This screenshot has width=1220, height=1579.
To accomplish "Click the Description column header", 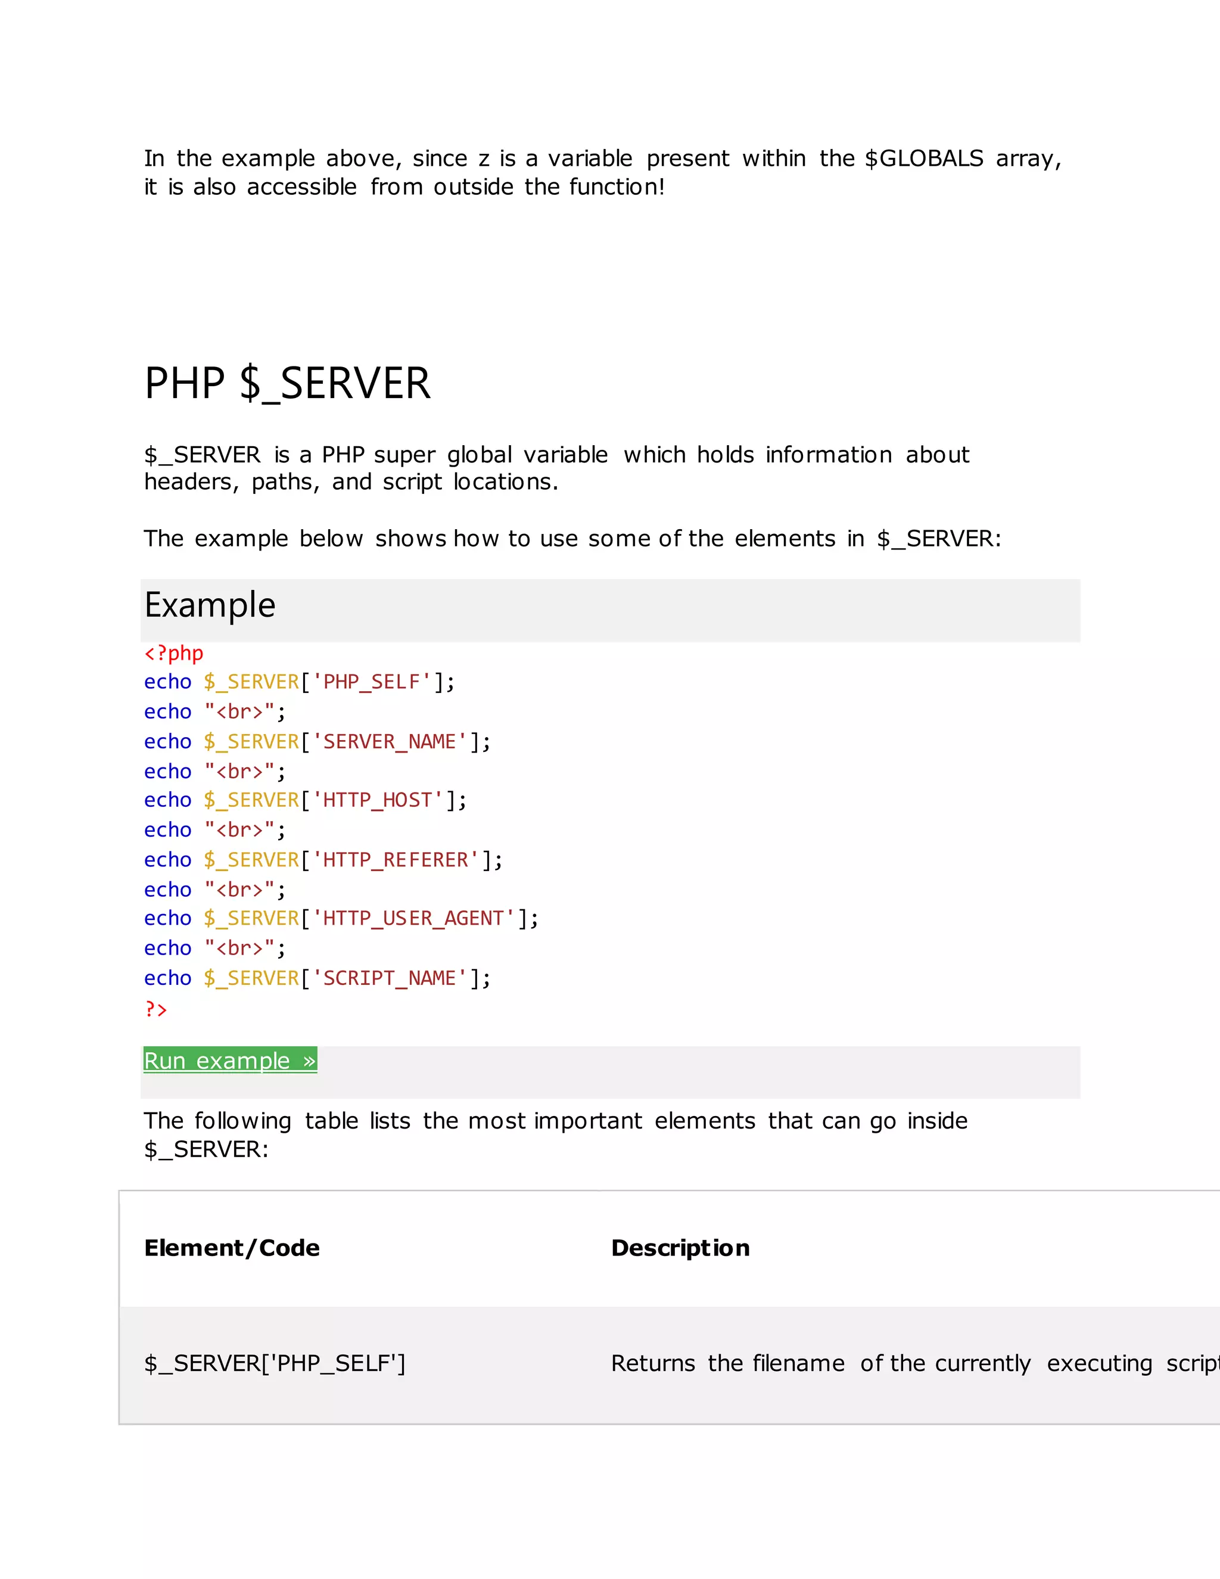I will (680, 1248).
